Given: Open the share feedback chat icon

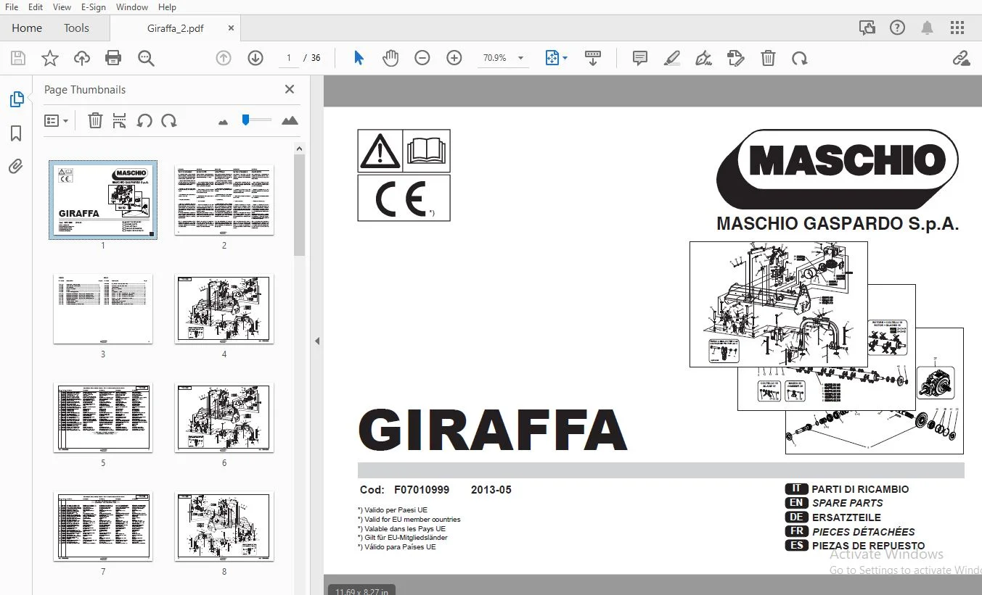Looking at the screenshot, I should tap(867, 28).
